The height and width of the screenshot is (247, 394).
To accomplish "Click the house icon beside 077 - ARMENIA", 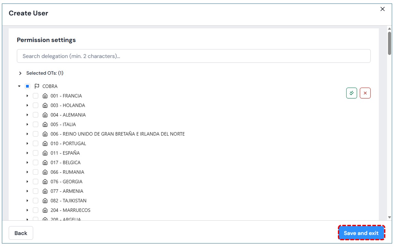I will [x=45, y=191].
